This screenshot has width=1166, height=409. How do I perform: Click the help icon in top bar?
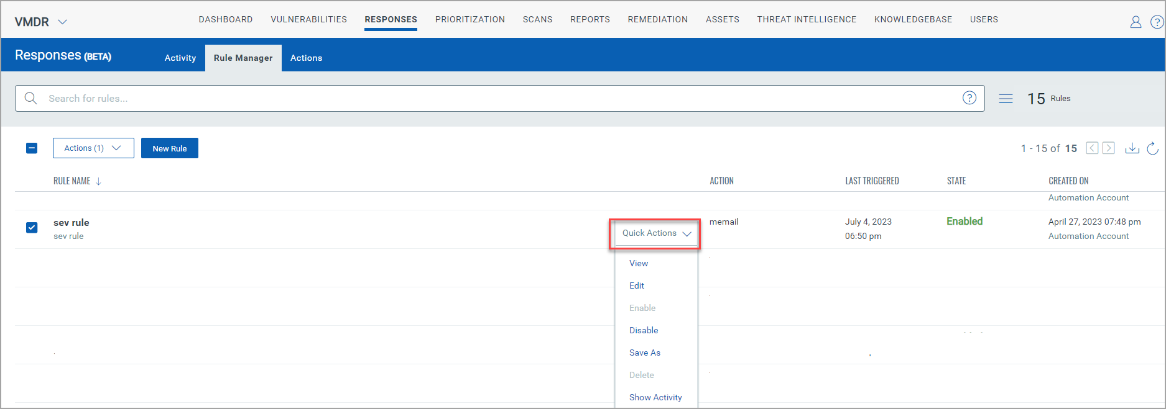point(1157,22)
